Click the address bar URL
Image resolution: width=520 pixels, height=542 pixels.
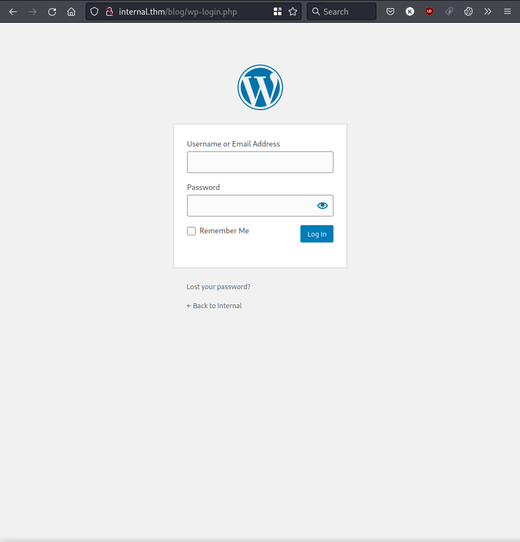coord(178,12)
